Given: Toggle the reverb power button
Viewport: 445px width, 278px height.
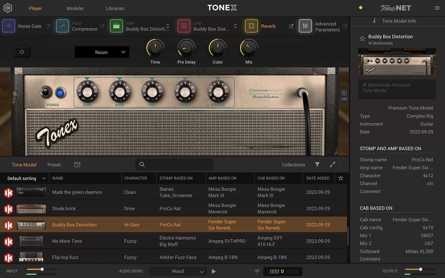Looking at the screenshot, I should tap(22, 52).
